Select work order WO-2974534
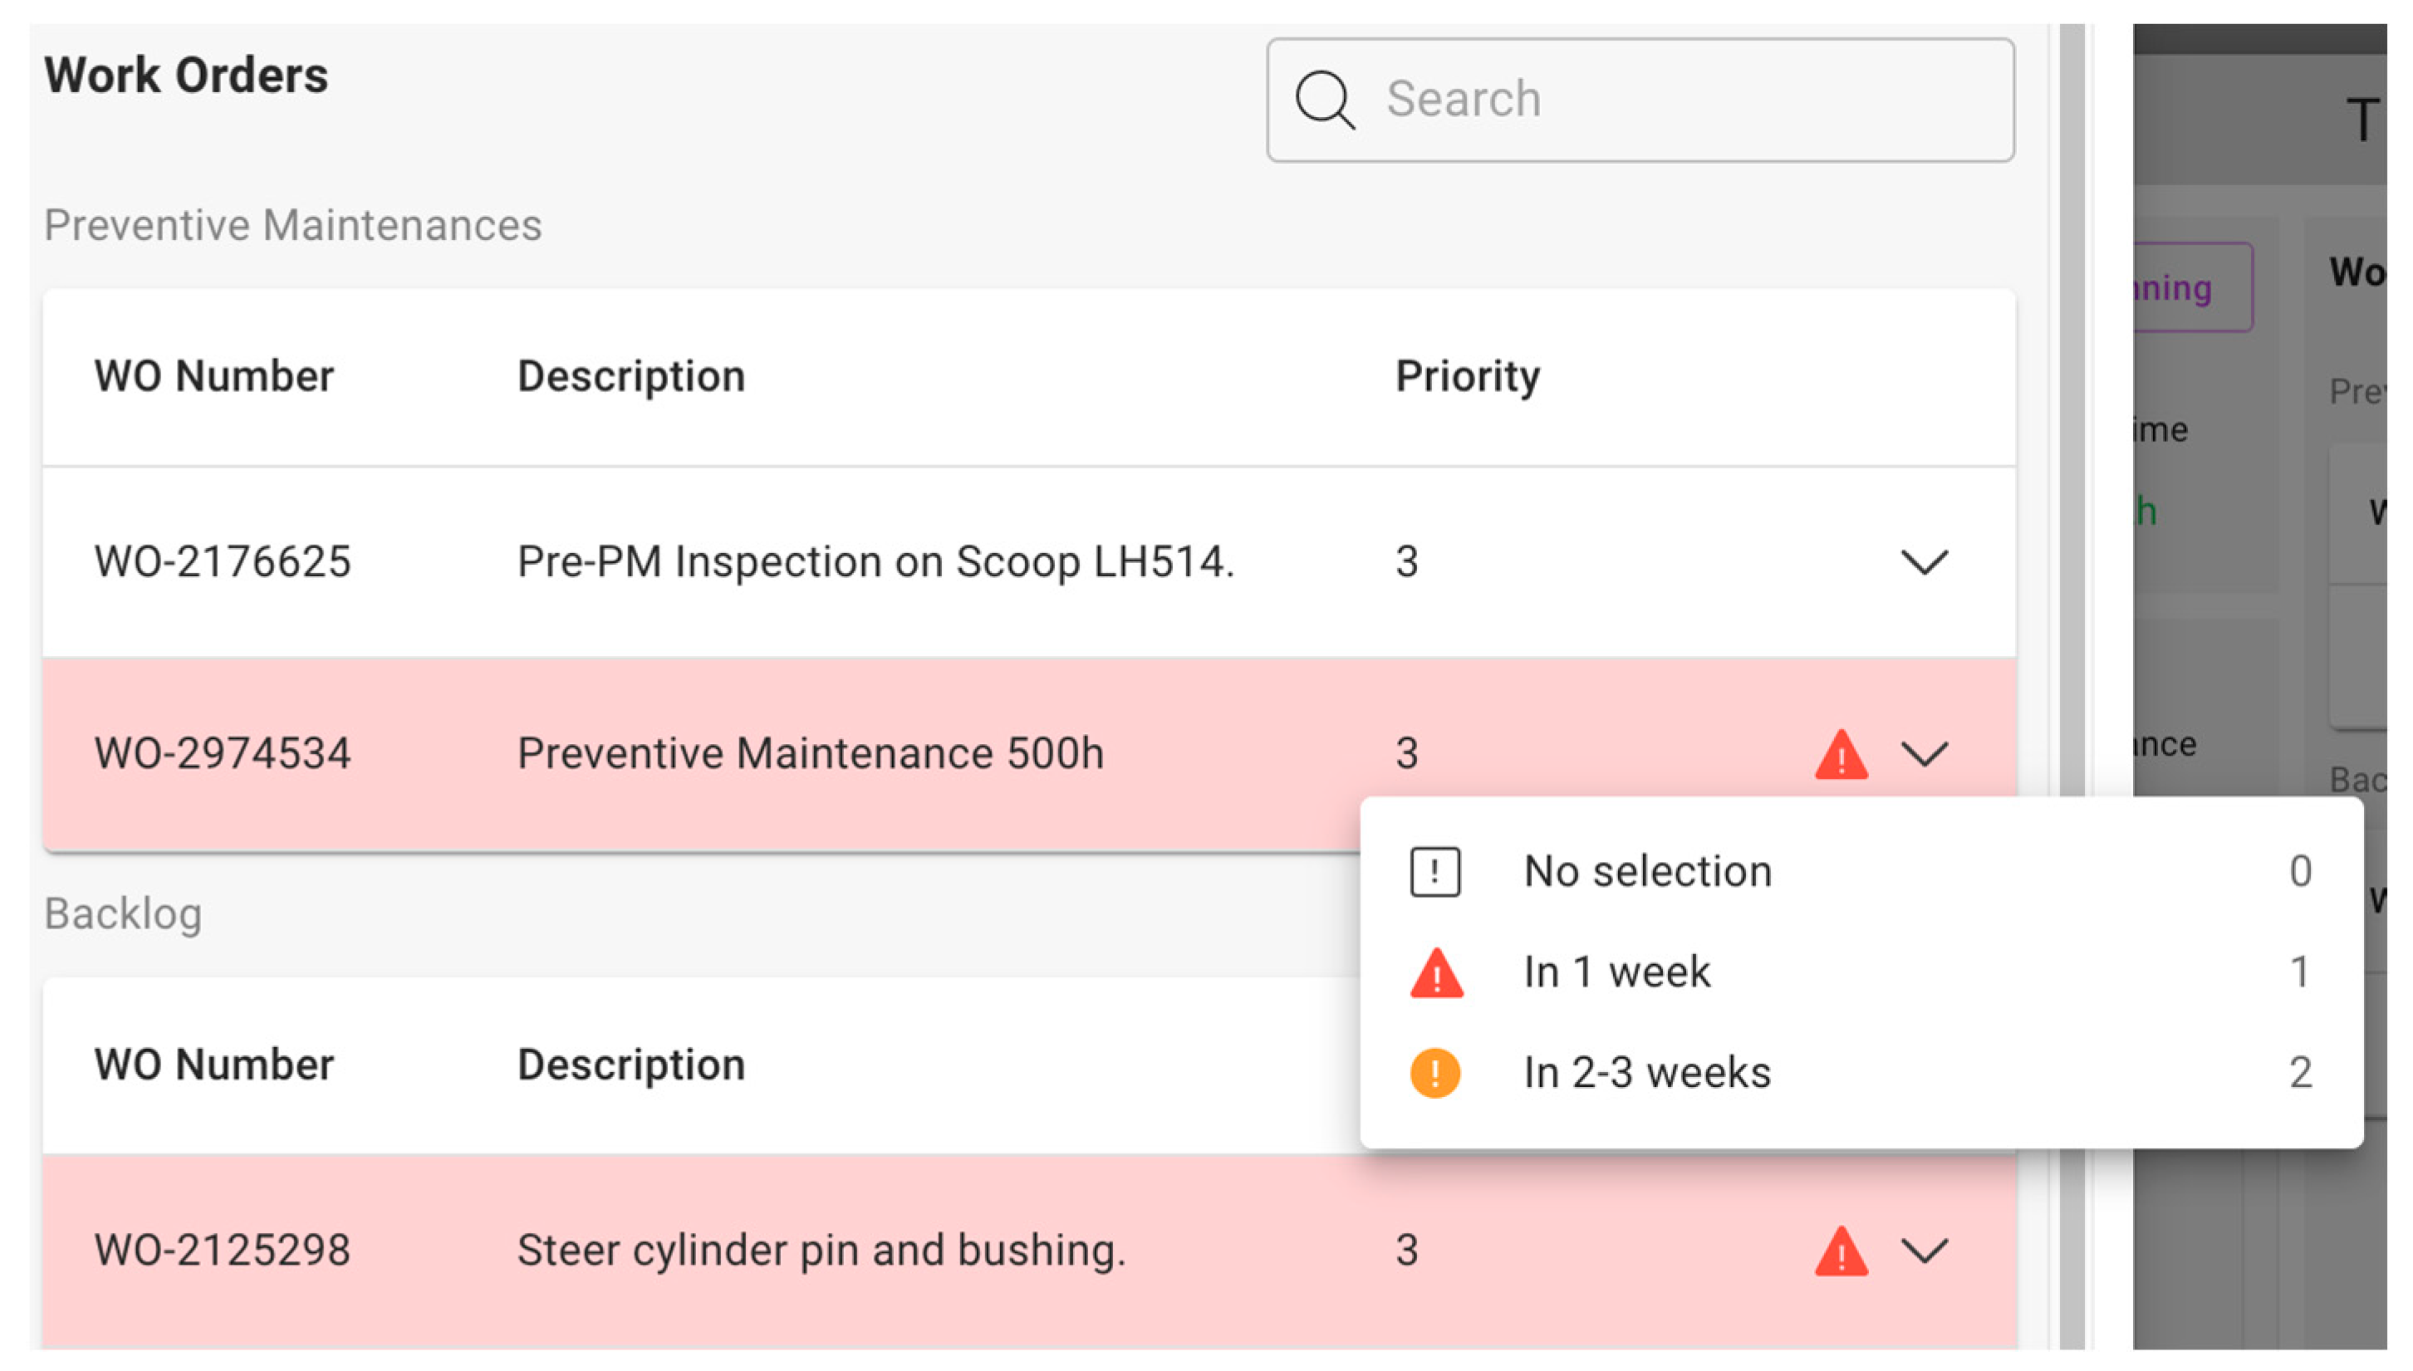 (x=223, y=753)
